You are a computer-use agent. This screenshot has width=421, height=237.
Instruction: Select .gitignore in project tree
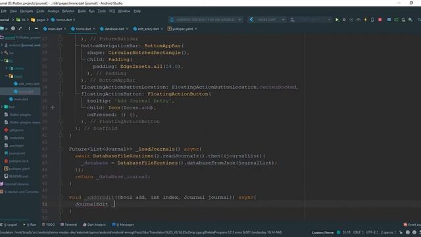(x=14, y=130)
